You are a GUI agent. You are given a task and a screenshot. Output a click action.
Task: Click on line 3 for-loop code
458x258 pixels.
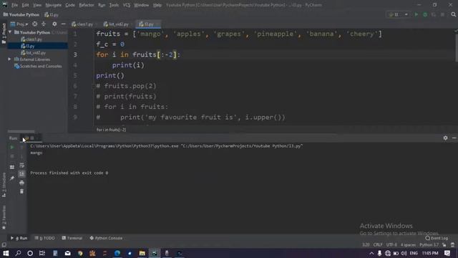click(x=138, y=54)
